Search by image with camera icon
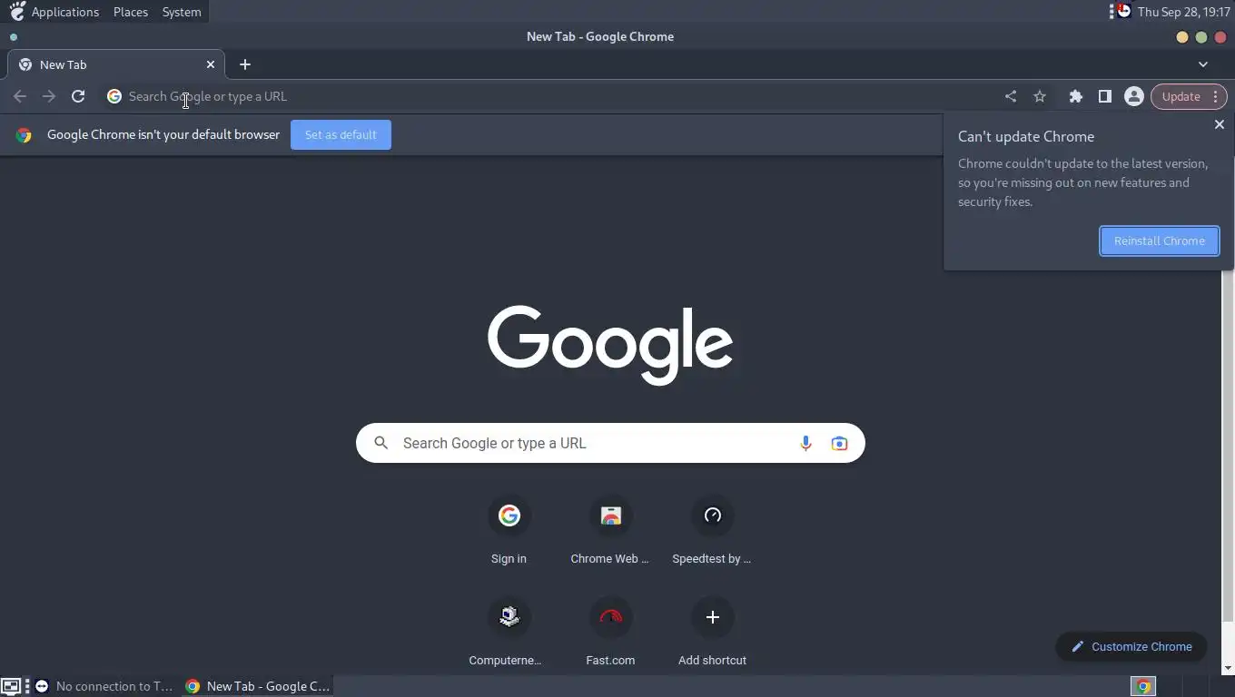Viewport: 1235px width, 697px height. (839, 443)
